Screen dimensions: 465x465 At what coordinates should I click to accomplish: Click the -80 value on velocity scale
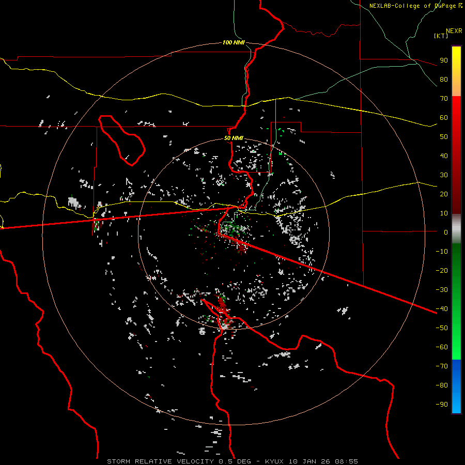442,385
